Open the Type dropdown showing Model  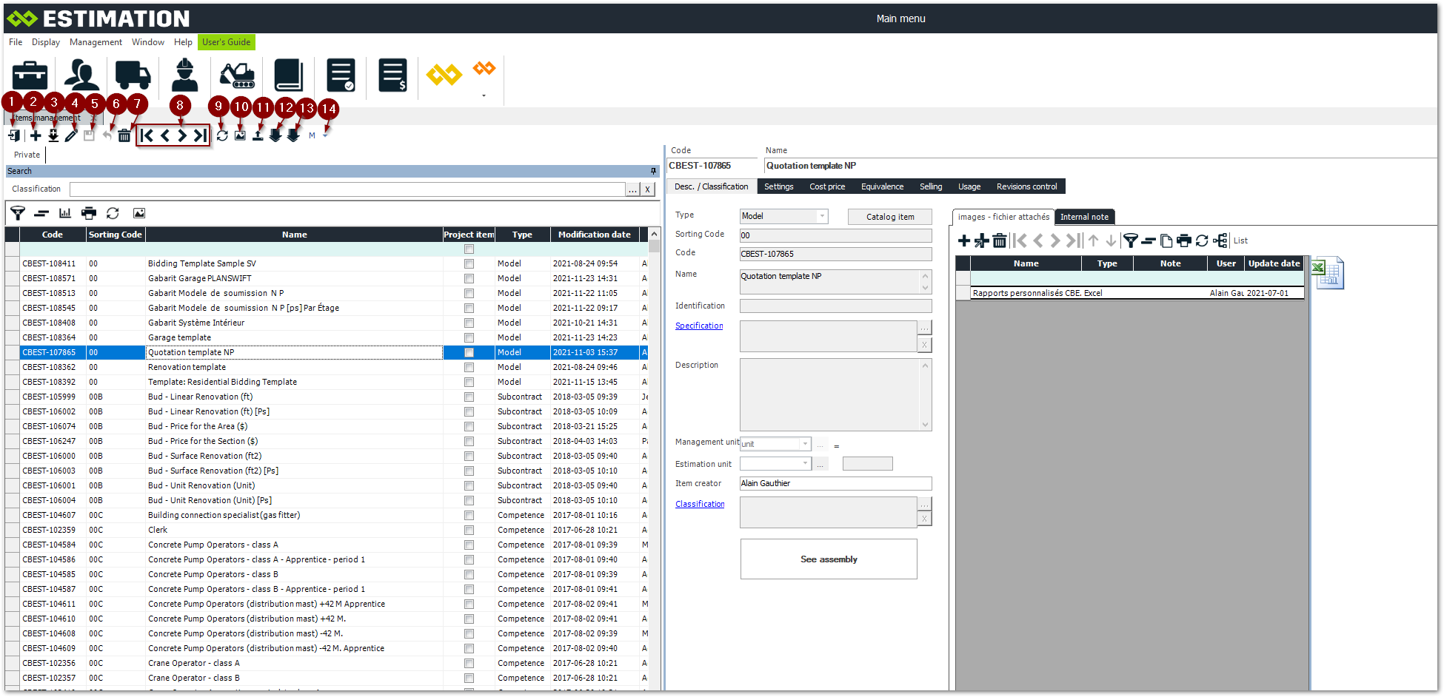point(821,216)
